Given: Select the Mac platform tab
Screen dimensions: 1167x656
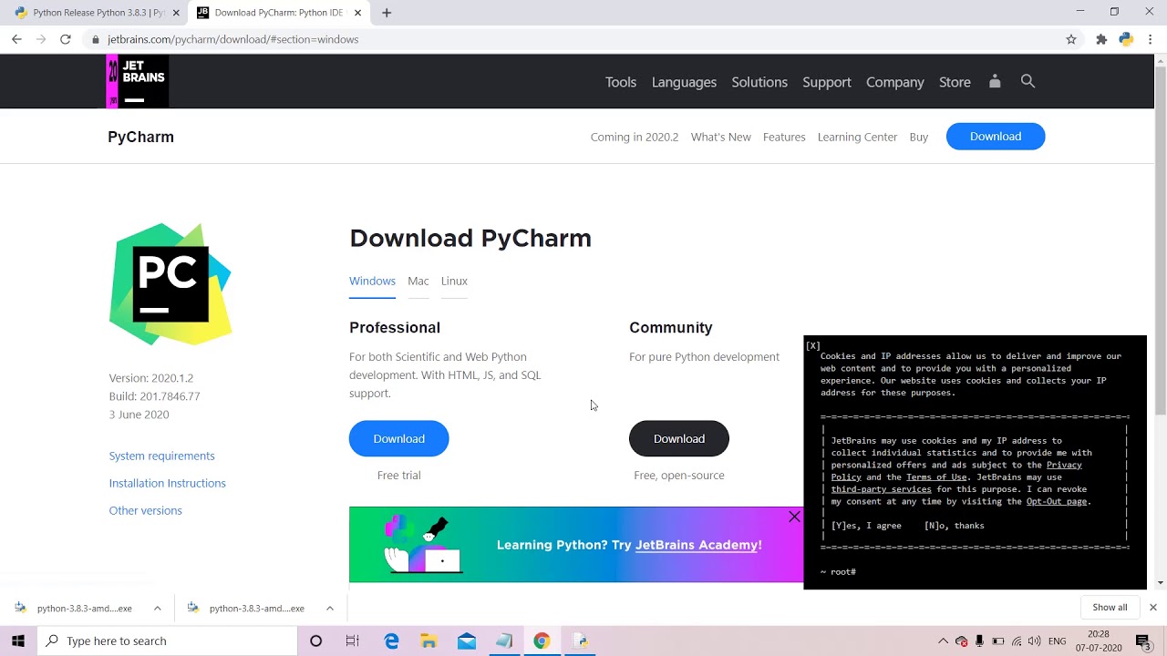Looking at the screenshot, I should tap(418, 282).
